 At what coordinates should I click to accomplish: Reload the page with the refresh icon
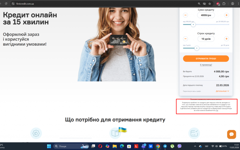click(6, 3)
